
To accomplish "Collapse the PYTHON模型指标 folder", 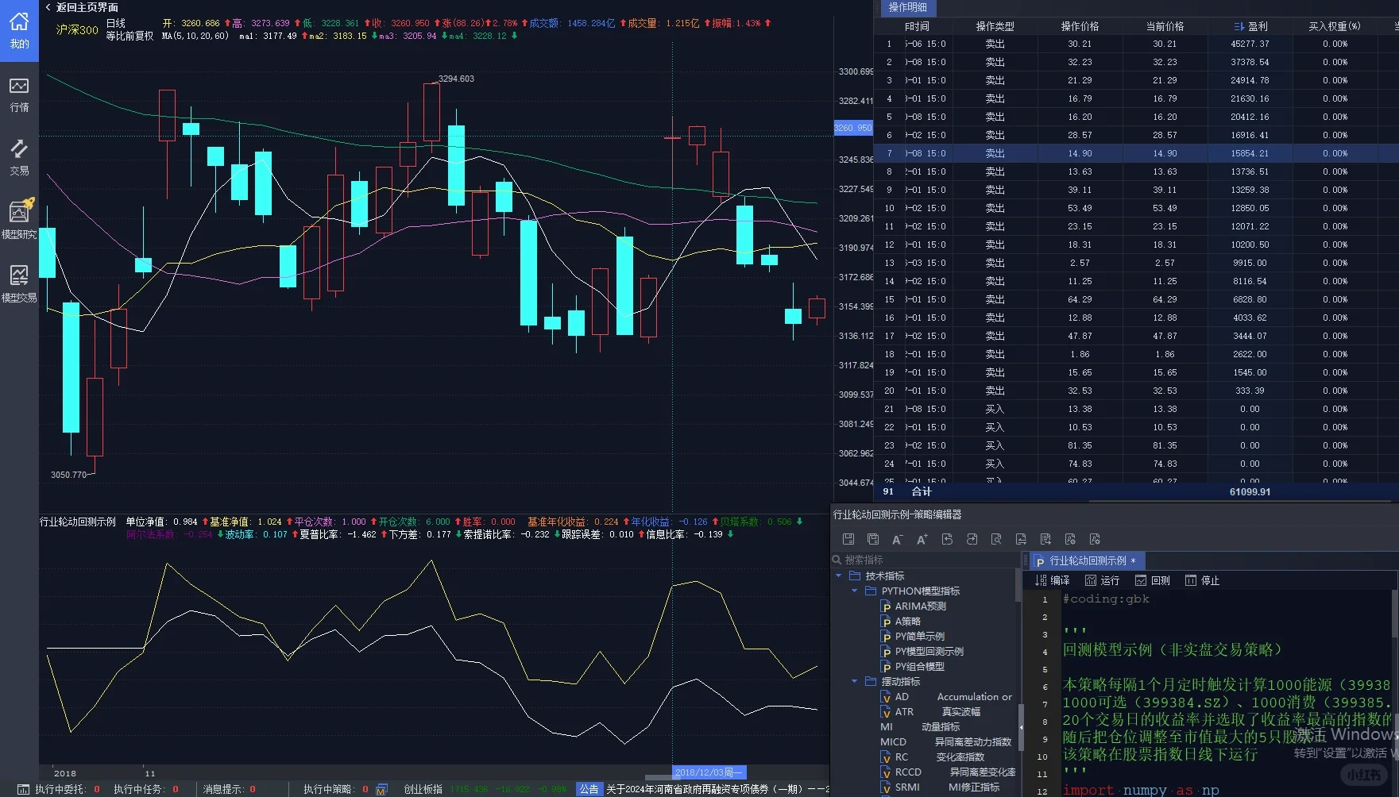I will point(855,591).
